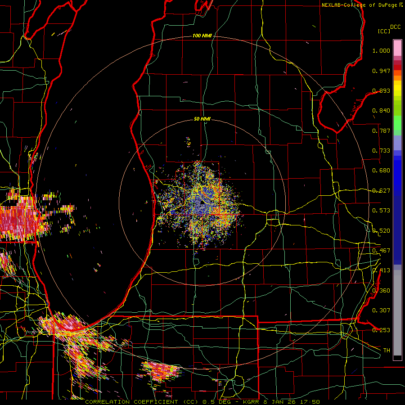Click the 0.307 scale value
Viewport: 405px width, 405px height.
[x=381, y=310]
